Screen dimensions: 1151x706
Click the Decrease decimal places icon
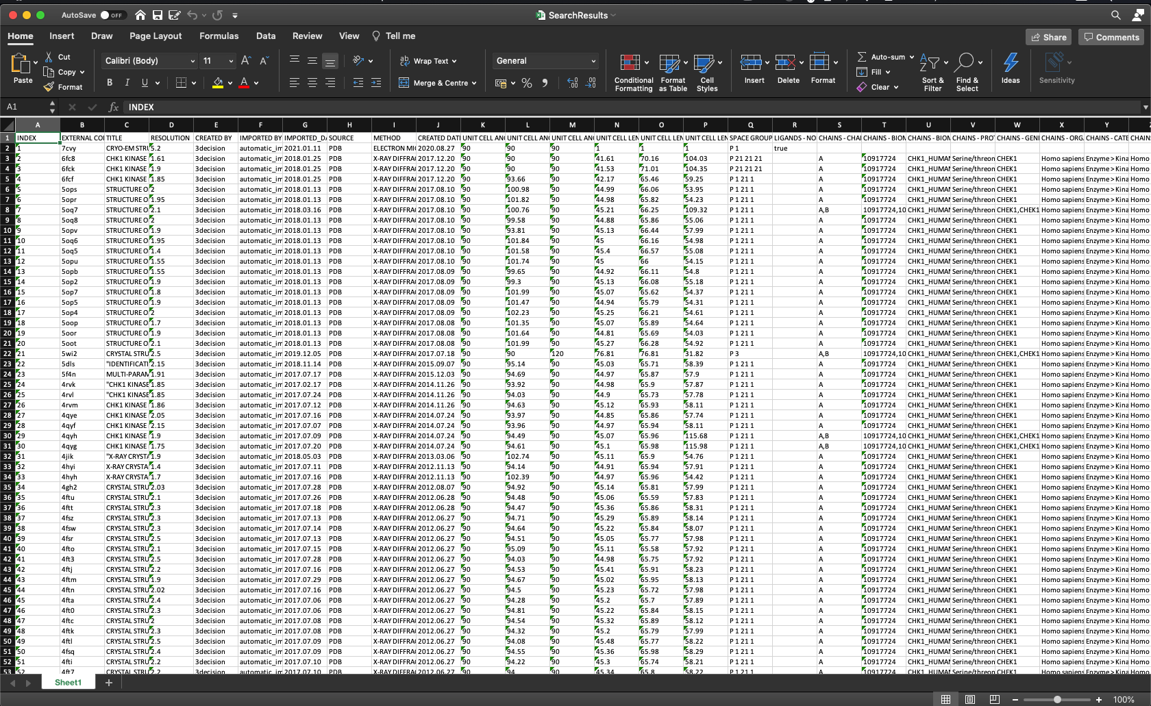pyautogui.click(x=591, y=83)
